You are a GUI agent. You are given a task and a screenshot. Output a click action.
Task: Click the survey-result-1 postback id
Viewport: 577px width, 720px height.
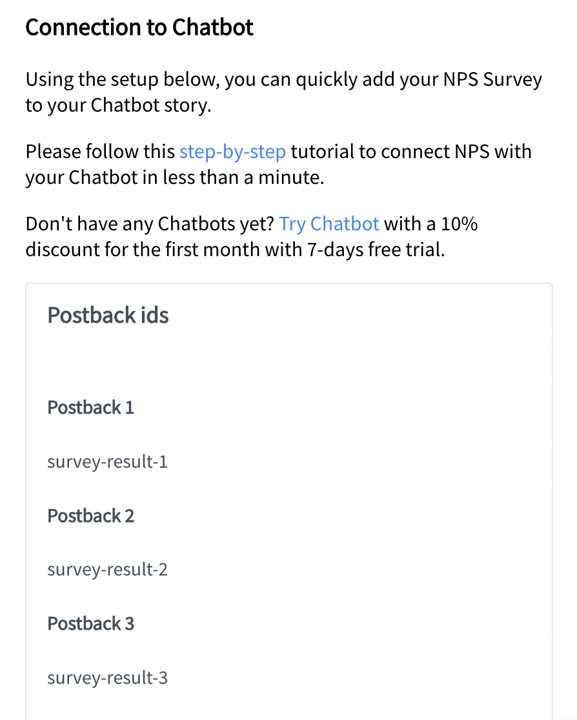108,461
